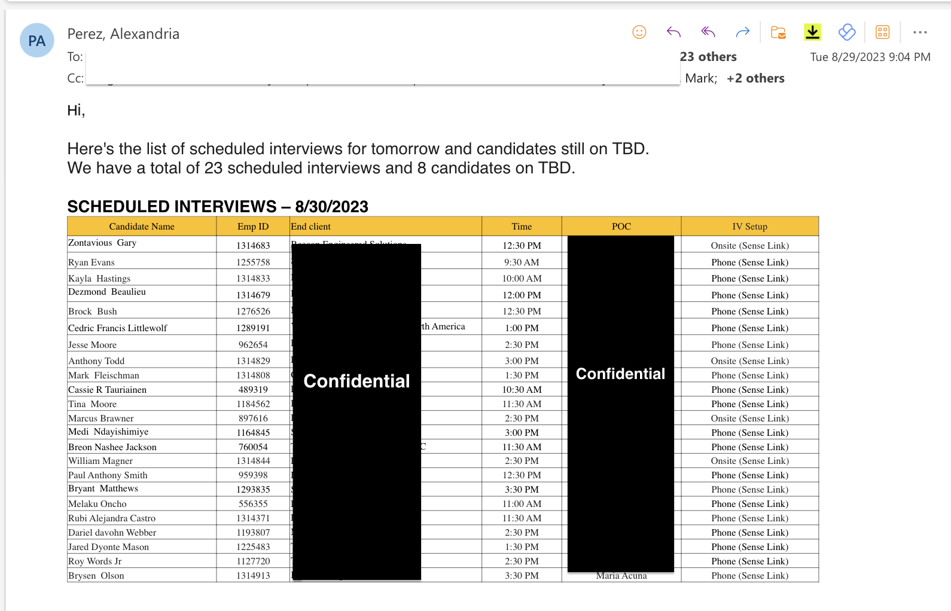
Task: Forward this email message
Action: (743, 32)
